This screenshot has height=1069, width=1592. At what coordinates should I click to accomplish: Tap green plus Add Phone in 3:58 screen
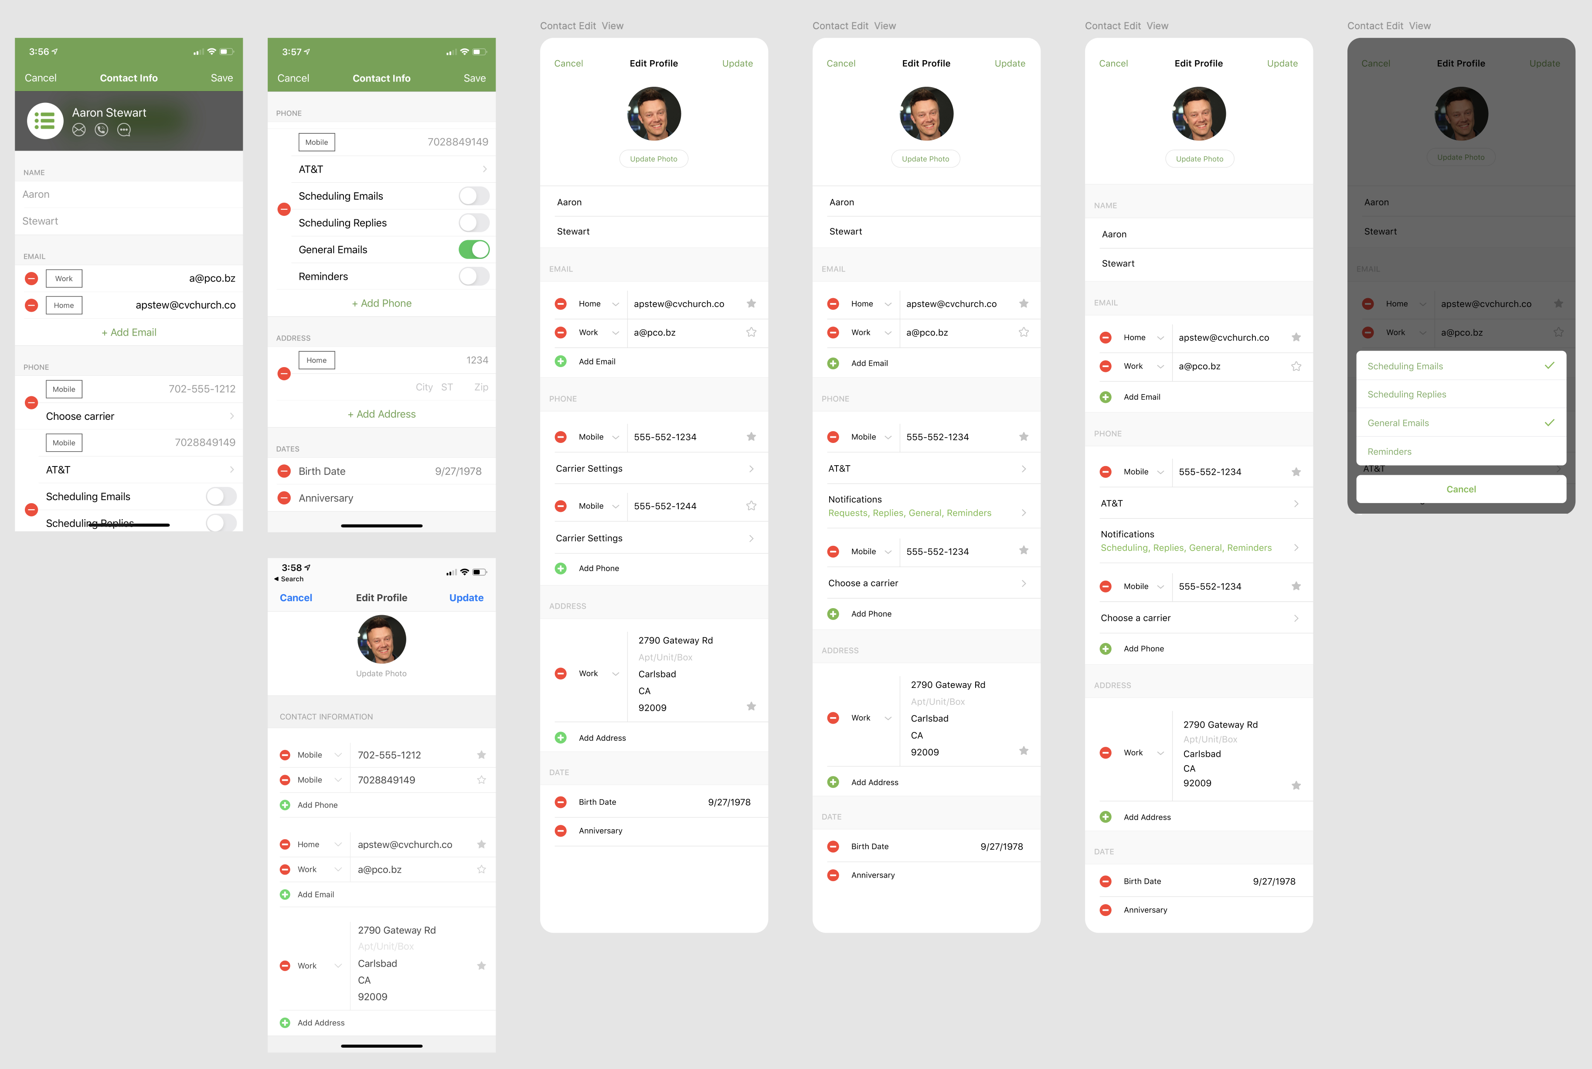[285, 805]
